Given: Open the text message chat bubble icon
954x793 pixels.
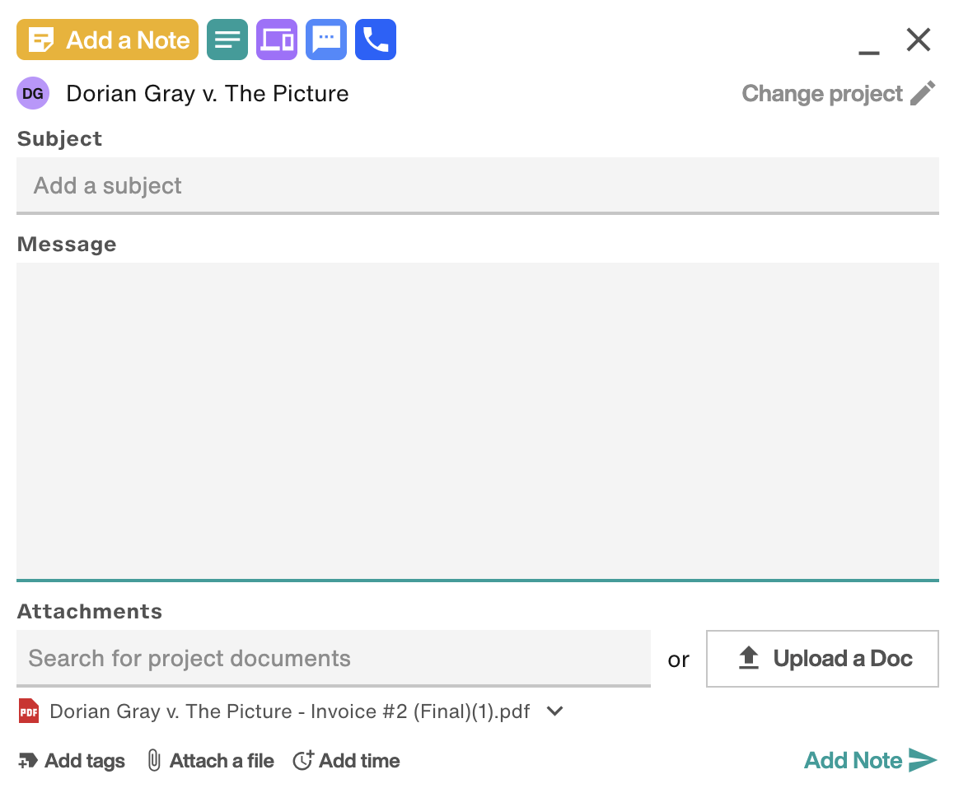Looking at the screenshot, I should 326,40.
